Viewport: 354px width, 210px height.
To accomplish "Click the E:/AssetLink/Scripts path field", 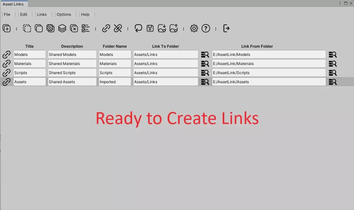I will [269, 73].
